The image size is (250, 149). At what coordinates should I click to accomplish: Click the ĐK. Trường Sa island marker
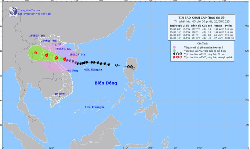point(85,107)
